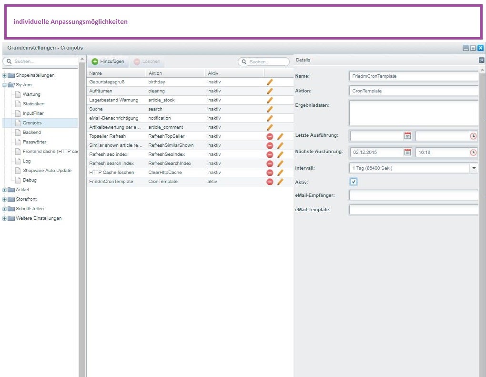Delete the HTTP Cache löschen cronjob
Viewport: 486px width, 377px height.
[270, 173]
